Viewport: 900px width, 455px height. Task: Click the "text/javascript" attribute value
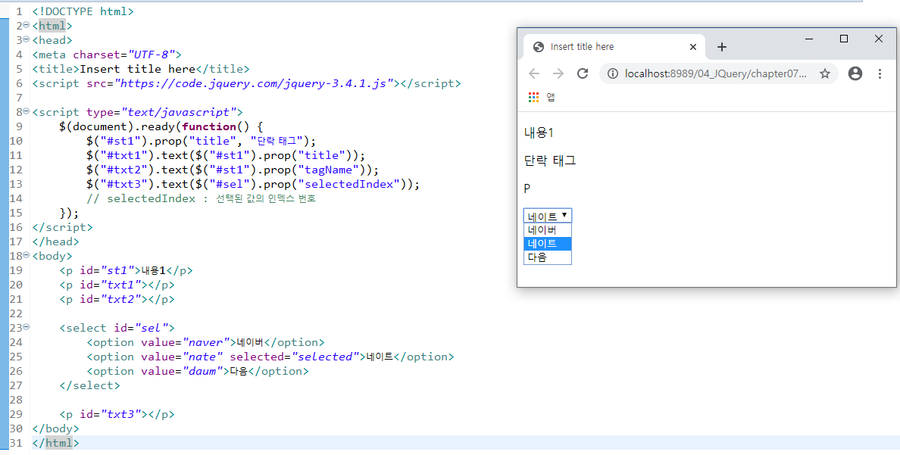179,112
